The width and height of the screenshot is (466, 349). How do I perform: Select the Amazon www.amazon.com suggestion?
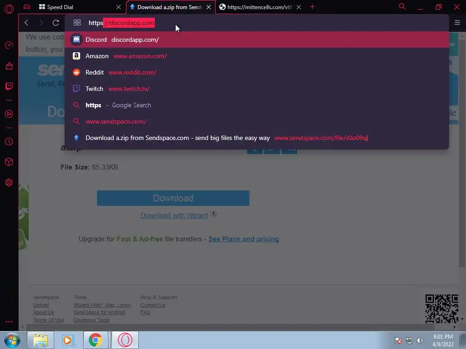click(257, 56)
